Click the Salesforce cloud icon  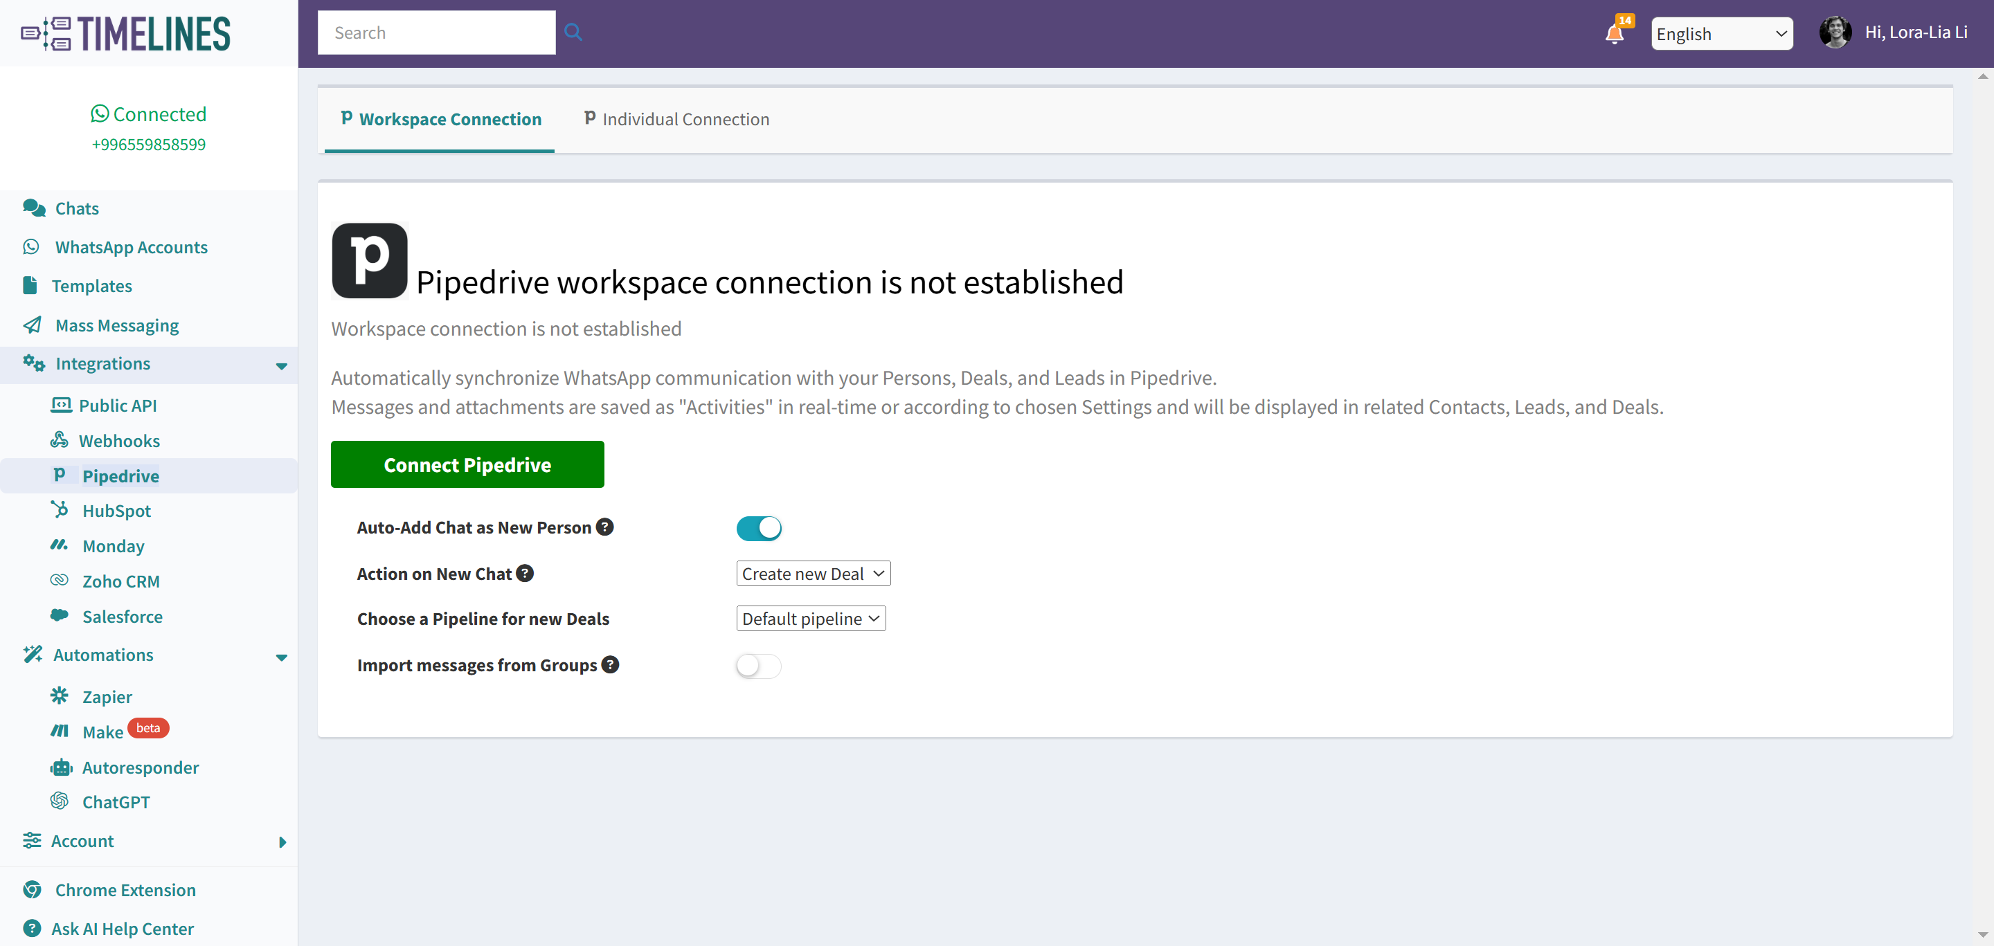pyautogui.click(x=60, y=615)
